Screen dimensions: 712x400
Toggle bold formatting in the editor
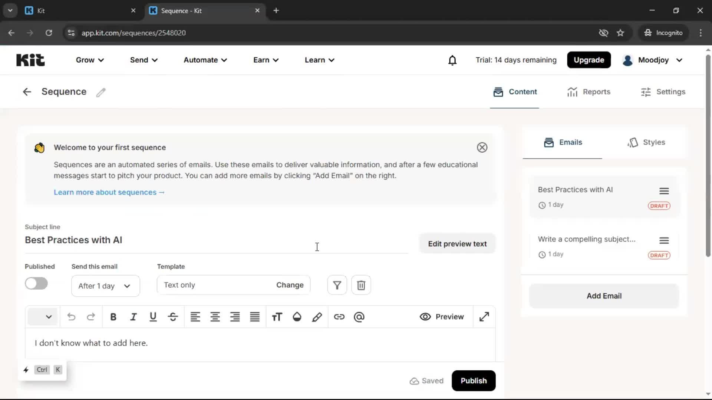click(x=113, y=317)
